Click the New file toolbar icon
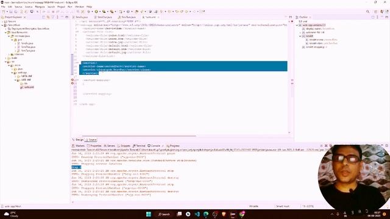The width and height of the screenshot is (390, 219). click(4, 12)
